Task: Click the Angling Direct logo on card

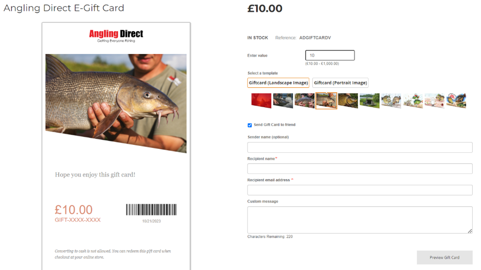Action: pos(116,36)
